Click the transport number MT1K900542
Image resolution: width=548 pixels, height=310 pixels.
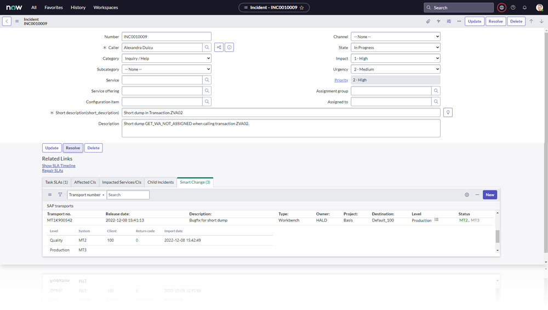coord(59,220)
